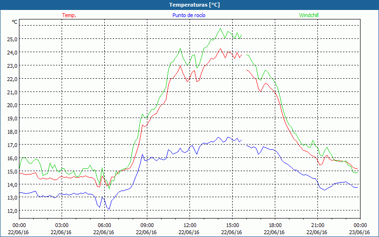Click the 16,0 y-axis value
Image resolution: width=379 pixels, height=237 pixels.
tap(12, 158)
